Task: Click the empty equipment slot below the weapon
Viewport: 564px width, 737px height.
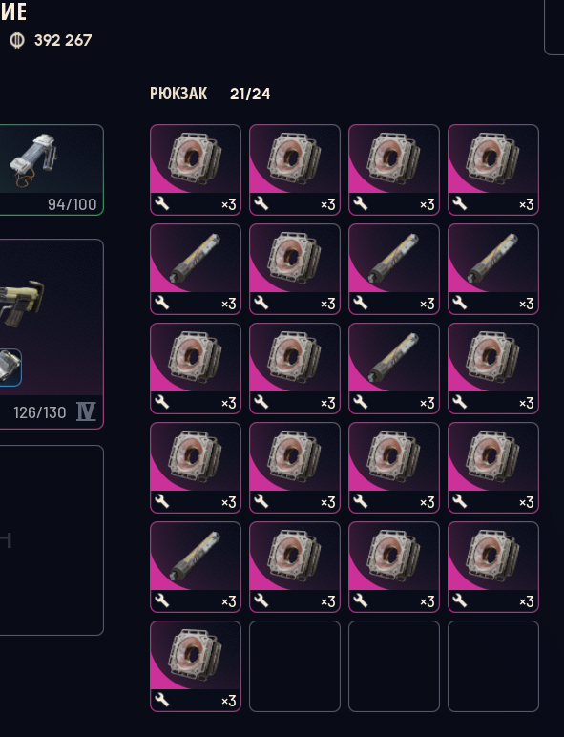Action: 52,540
